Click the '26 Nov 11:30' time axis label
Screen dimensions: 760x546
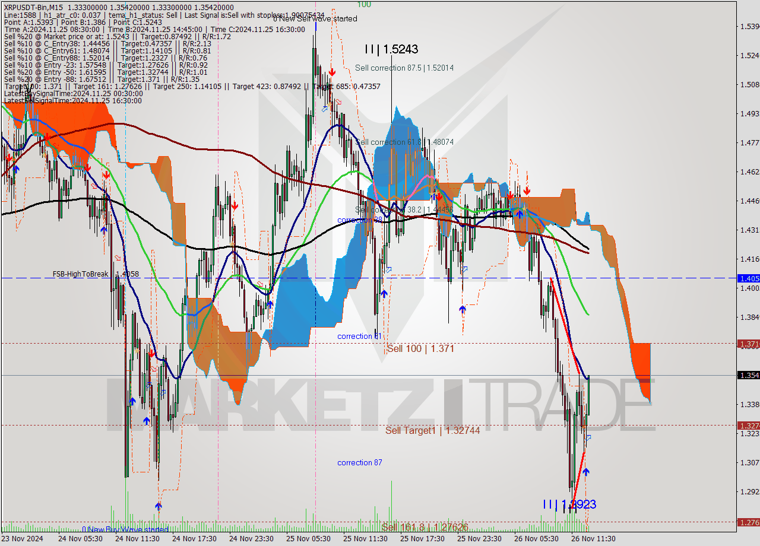593,539
